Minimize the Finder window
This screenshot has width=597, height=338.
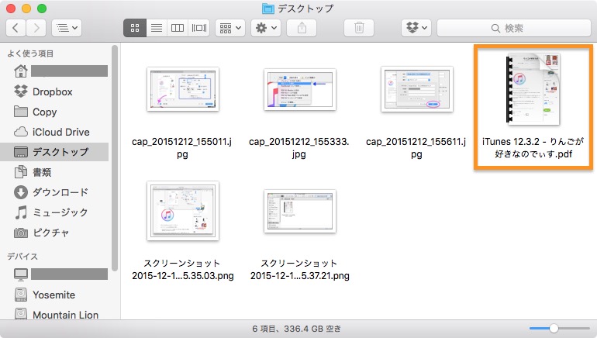[26, 9]
